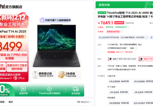Expand the 最高返382京豆 details arrow

click(122, 32)
